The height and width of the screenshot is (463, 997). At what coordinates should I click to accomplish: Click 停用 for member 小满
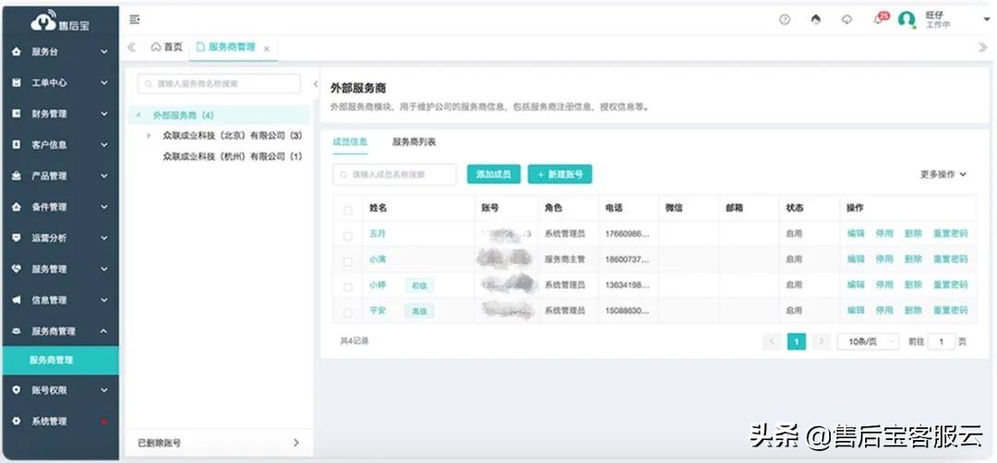coord(884,259)
